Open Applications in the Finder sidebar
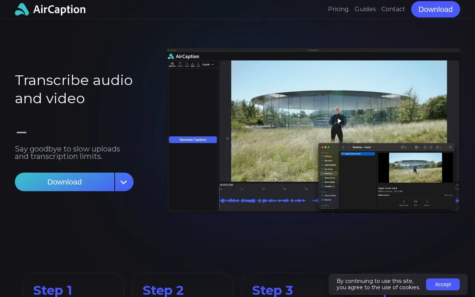This screenshot has width=475, height=297. coord(329,165)
